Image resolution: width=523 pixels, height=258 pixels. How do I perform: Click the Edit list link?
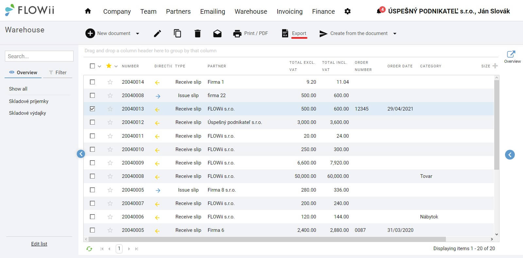click(x=39, y=244)
